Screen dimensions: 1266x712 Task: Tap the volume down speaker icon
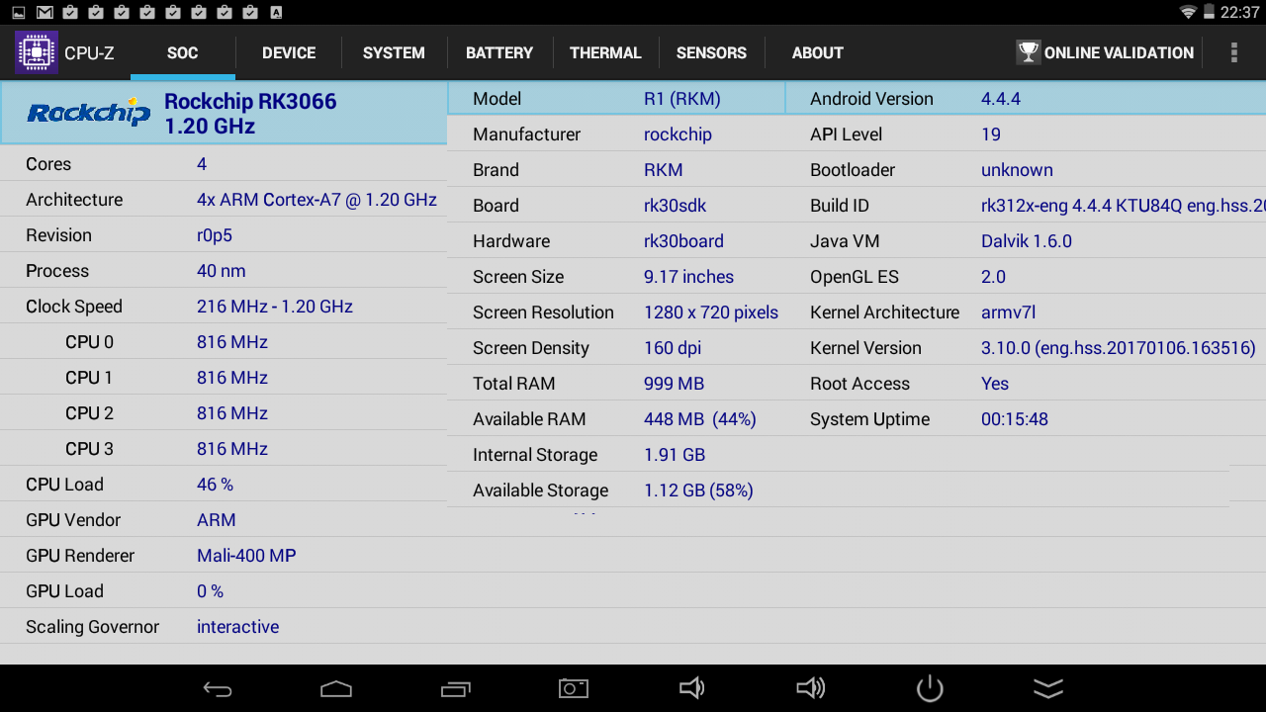(692, 688)
